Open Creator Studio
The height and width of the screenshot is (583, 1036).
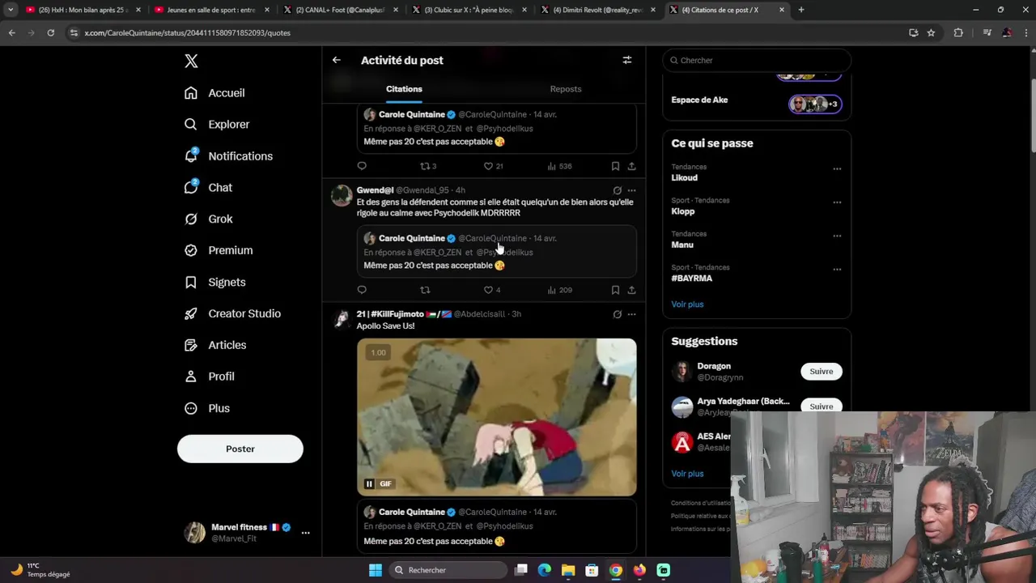click(232, 313)
